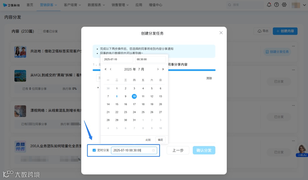Click the time input showing 08:30:00
This screenshot has height=180, width=308.
[x=151, y=60]
